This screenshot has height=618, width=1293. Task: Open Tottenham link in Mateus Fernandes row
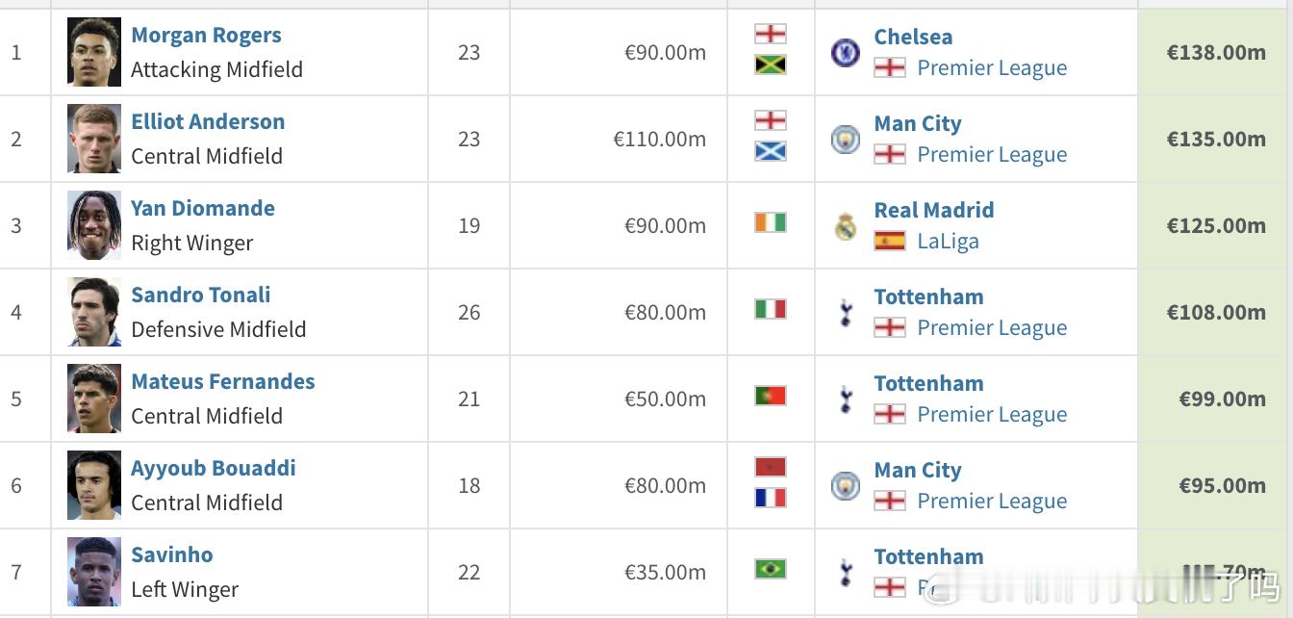tap(928, 383)
